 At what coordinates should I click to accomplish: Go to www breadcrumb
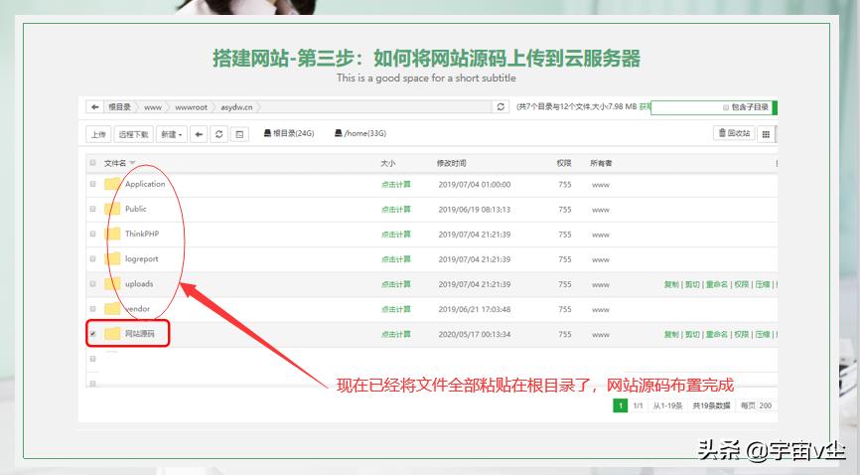(x=153, y=107)
